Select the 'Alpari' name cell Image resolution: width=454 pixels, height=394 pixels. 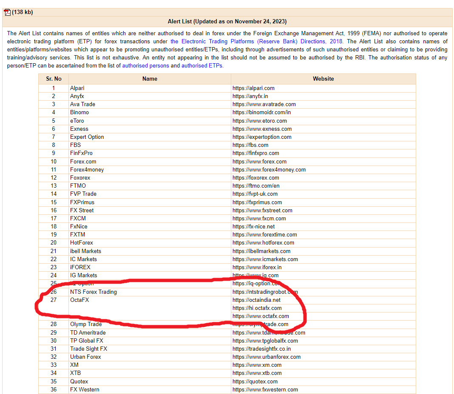(150, 88)
